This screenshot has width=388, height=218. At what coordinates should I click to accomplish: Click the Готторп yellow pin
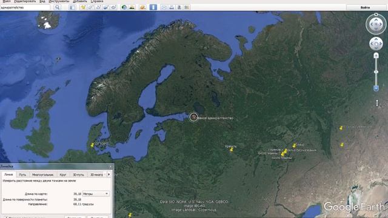(93, 145)
